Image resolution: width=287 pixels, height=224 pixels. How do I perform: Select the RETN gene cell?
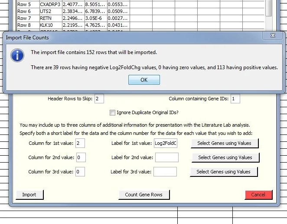coord(51,18)
